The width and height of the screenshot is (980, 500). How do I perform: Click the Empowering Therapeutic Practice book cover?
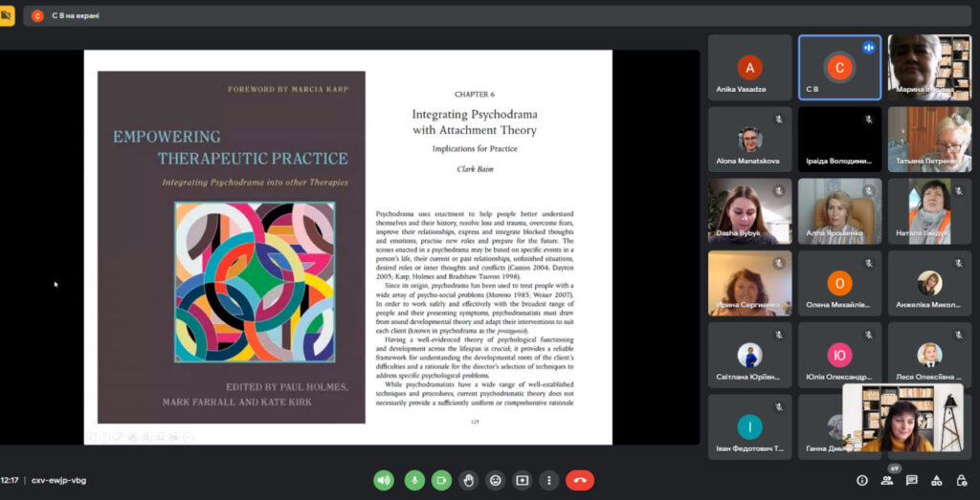coord(231,247)
